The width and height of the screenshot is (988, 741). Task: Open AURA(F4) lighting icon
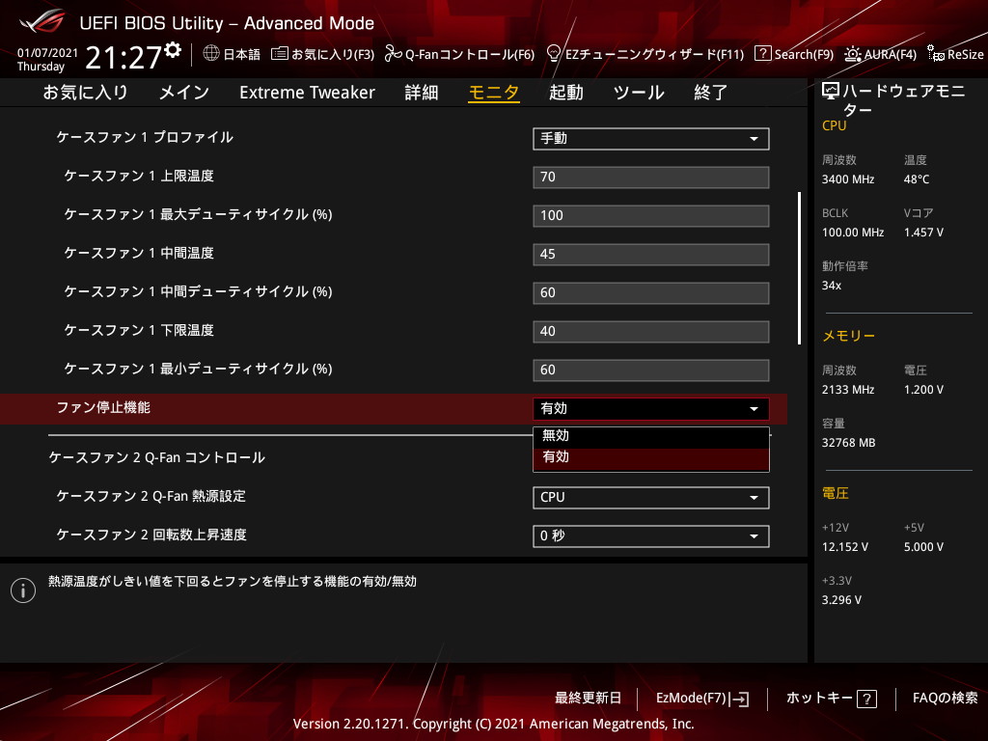tap(853, 54)
